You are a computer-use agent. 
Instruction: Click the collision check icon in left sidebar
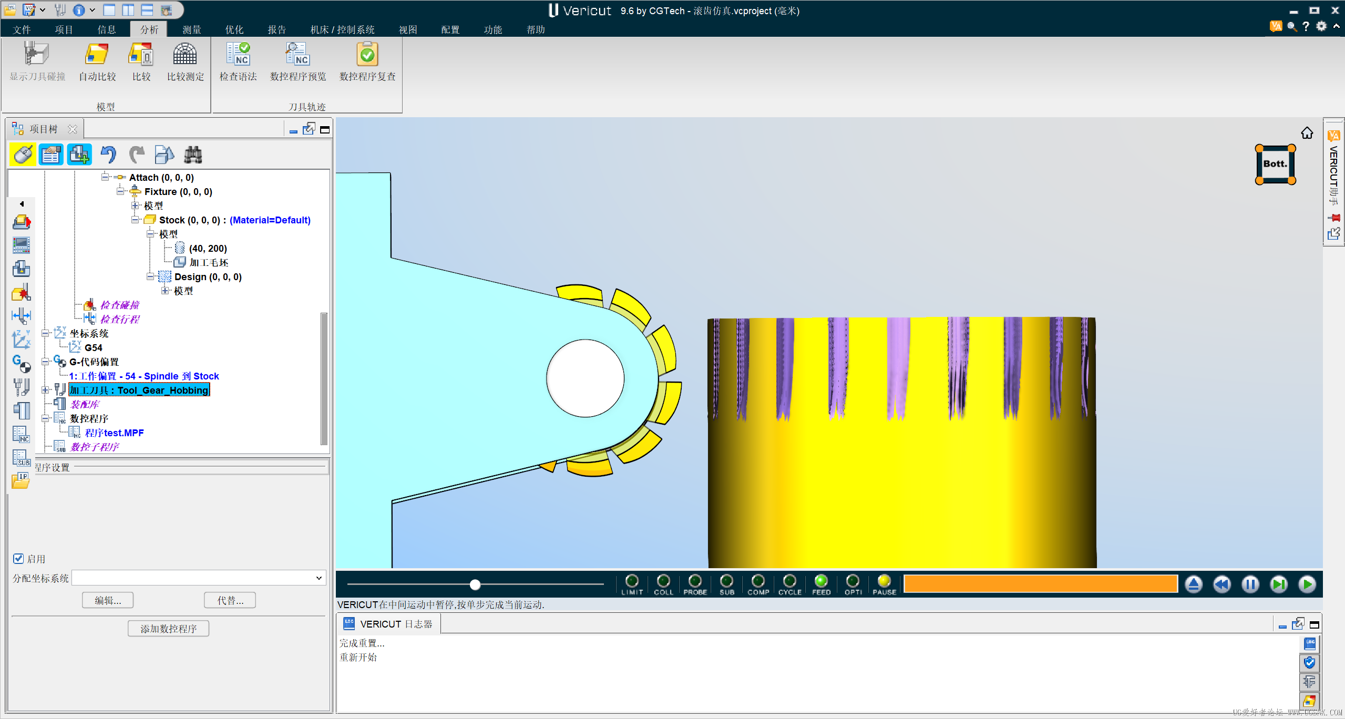21,292
